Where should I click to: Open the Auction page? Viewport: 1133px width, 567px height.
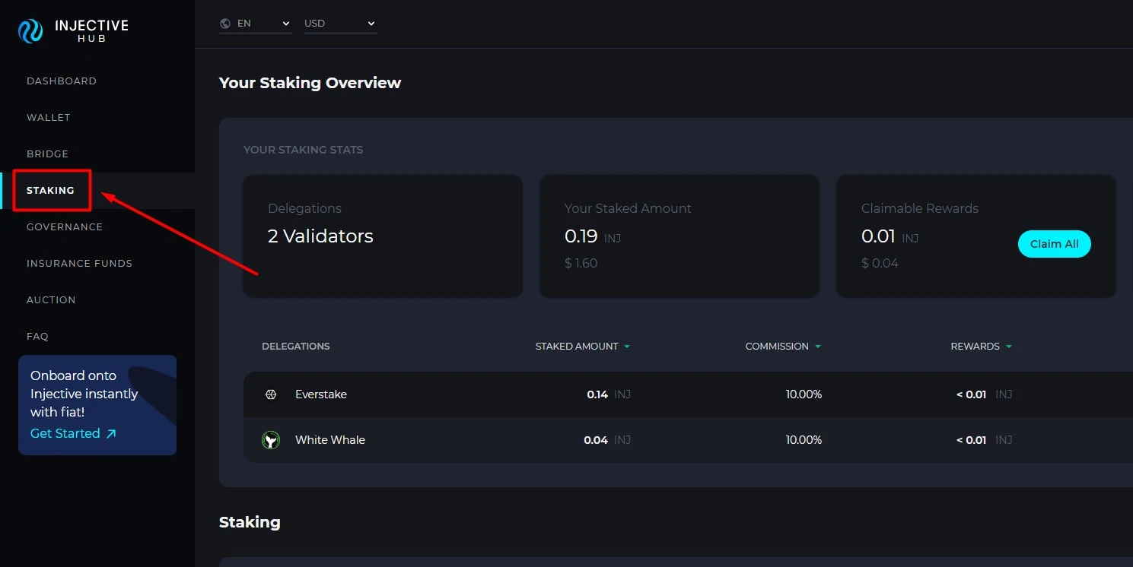(51, 299)
